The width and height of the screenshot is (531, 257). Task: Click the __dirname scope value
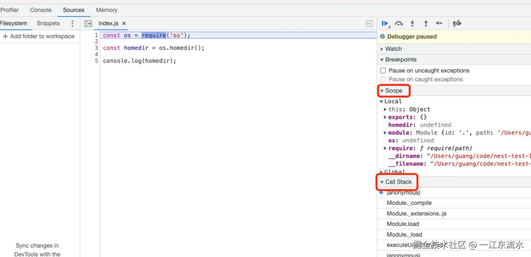(x=479, y=156)
